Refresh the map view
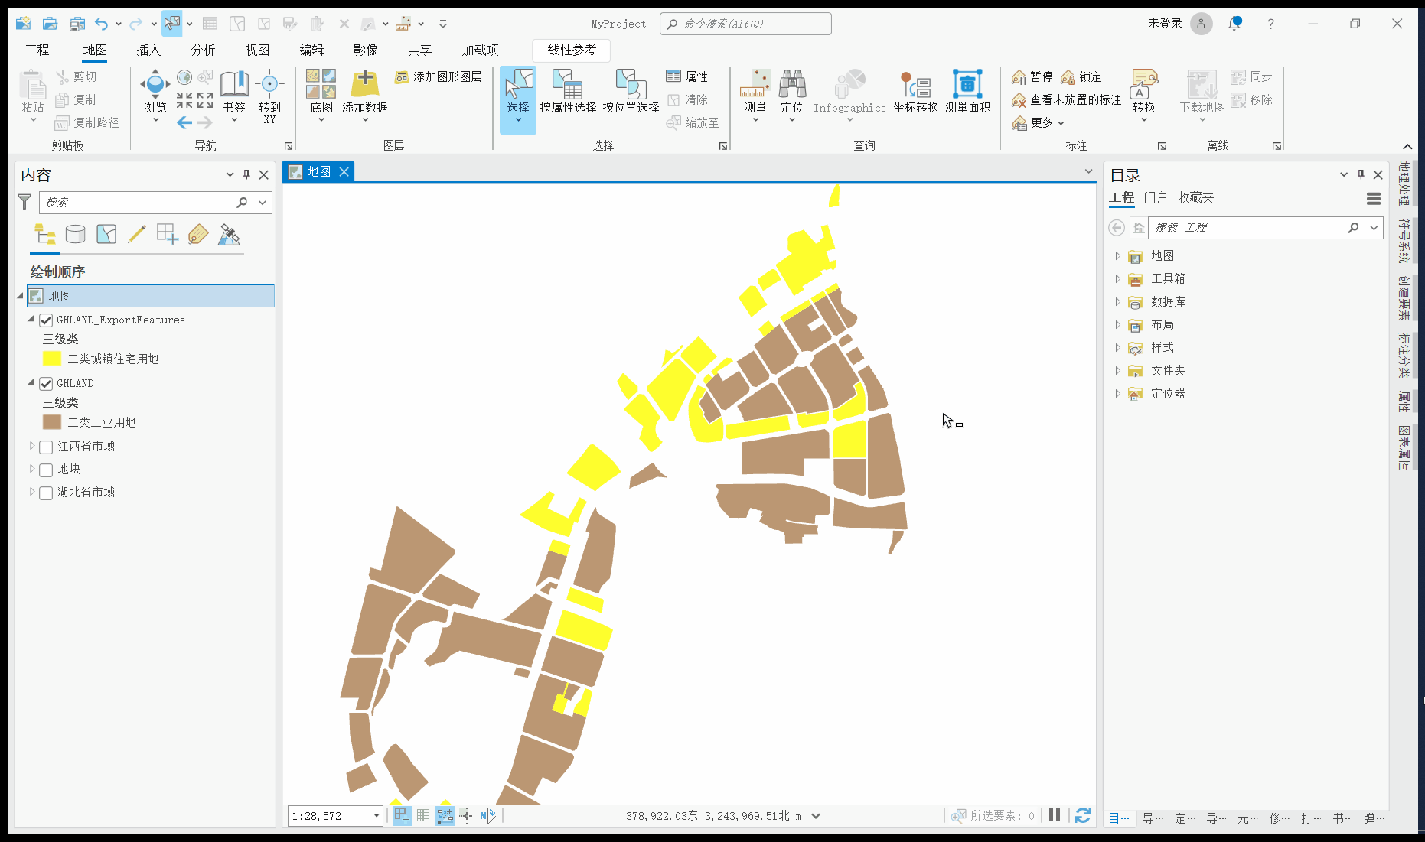 (1082, 815)
